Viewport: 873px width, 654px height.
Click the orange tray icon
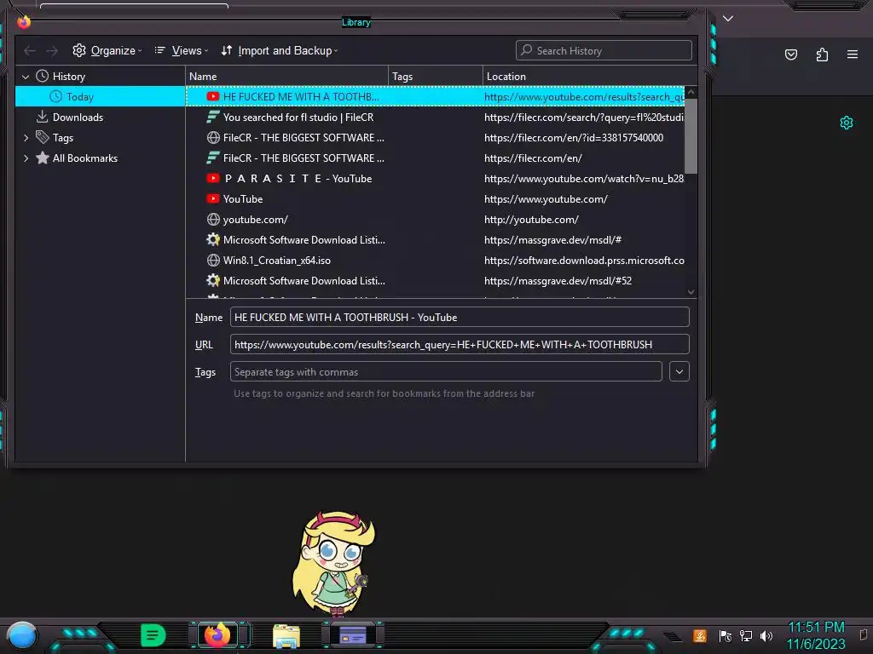pos(700,635)
